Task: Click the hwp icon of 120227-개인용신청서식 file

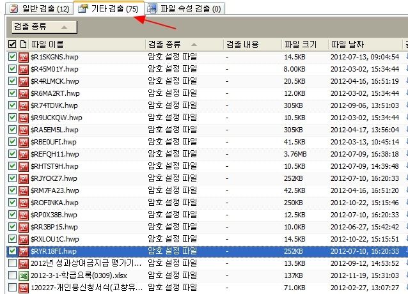Action: tap(24, 288)
